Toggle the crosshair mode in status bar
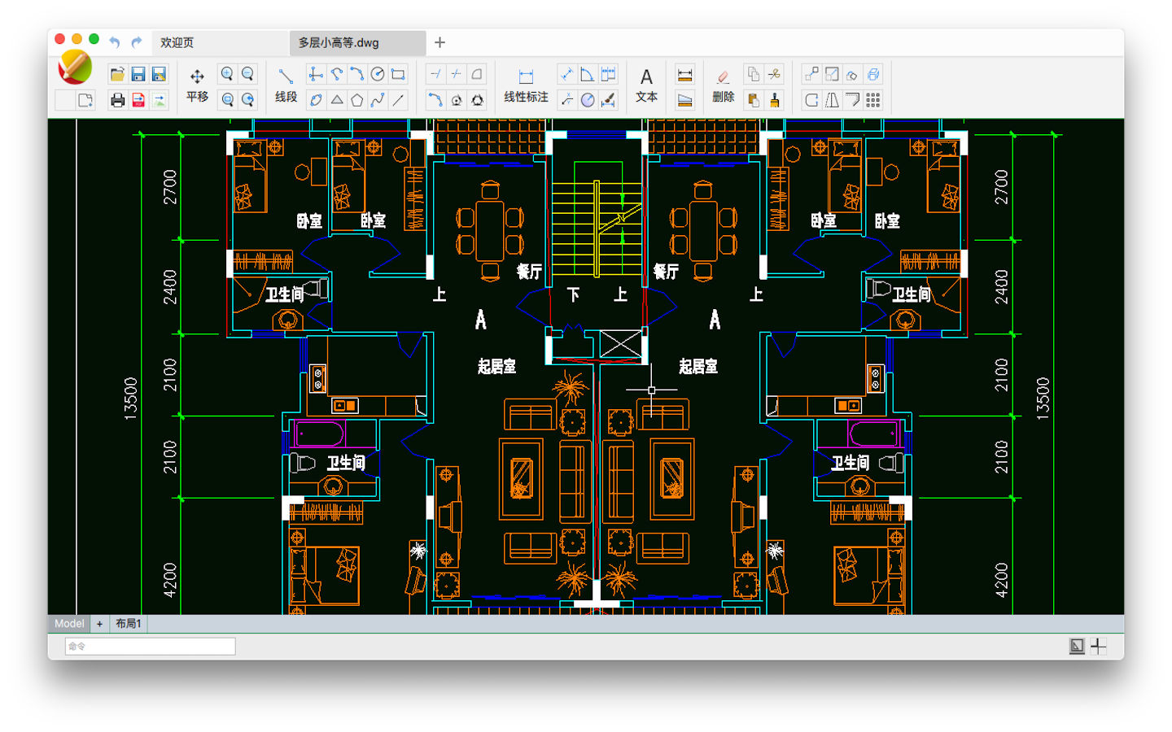1172x732 pixels. point(1098,646)
